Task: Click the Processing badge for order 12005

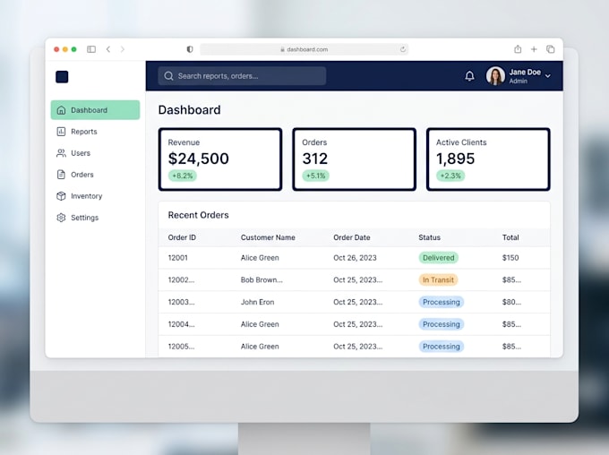Action: click(x=442, y=347)
